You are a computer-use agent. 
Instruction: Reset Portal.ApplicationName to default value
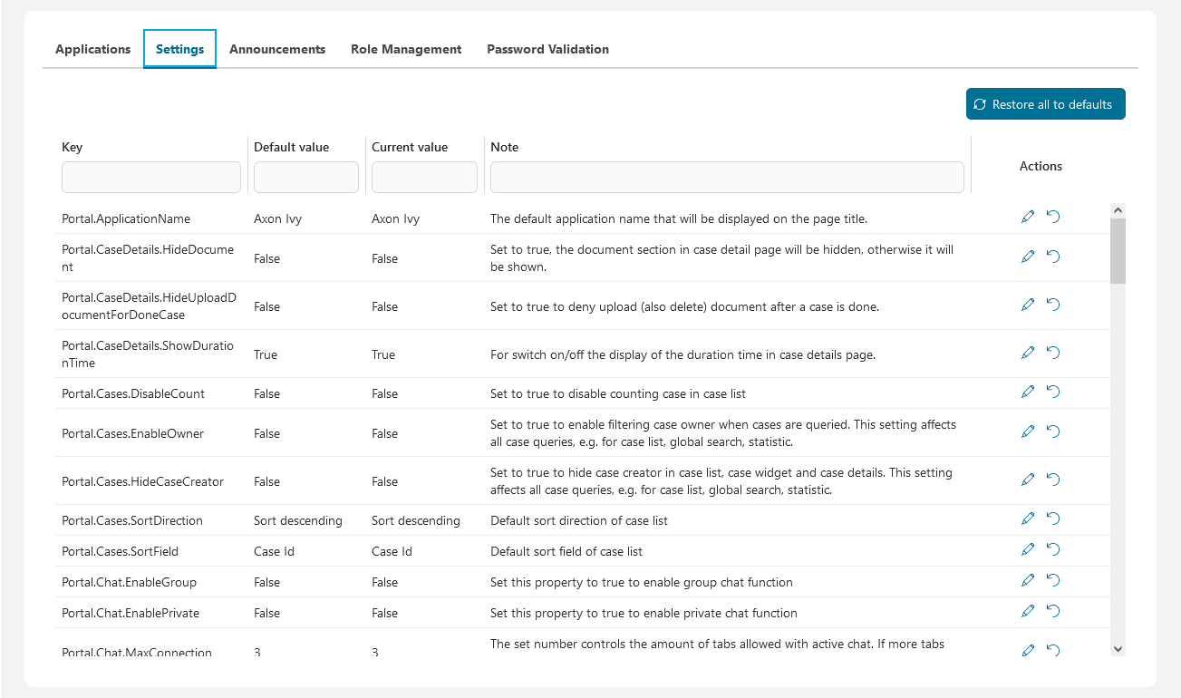coord(1053,217)
